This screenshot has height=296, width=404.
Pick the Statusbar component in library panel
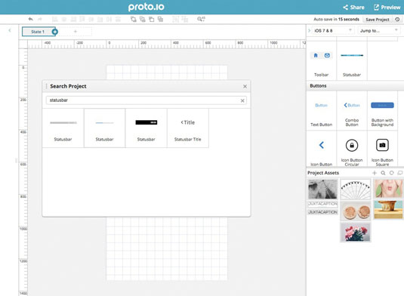tap(352, 60)
